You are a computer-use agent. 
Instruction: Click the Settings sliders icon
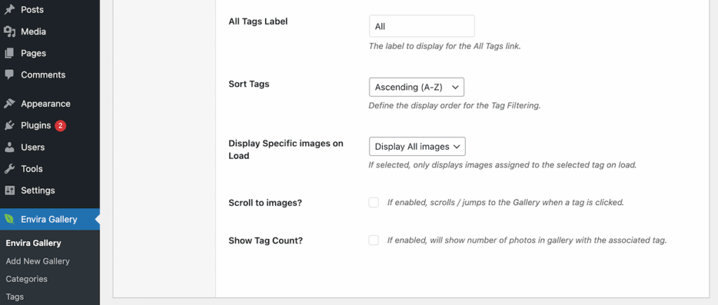pos(10,190)
